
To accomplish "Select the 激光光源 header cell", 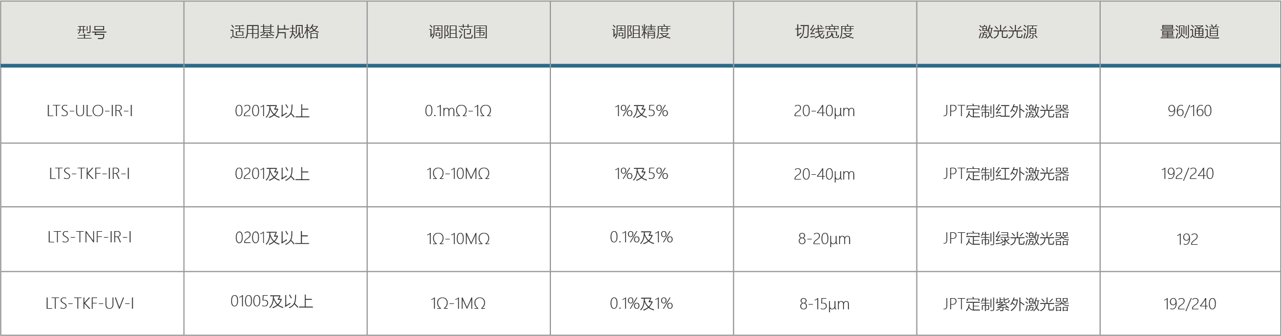I will click(x=1008, y=32).
